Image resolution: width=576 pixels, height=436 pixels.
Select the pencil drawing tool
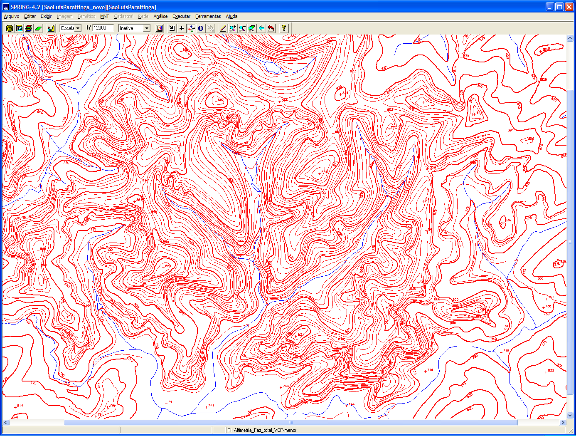(223, 28)
